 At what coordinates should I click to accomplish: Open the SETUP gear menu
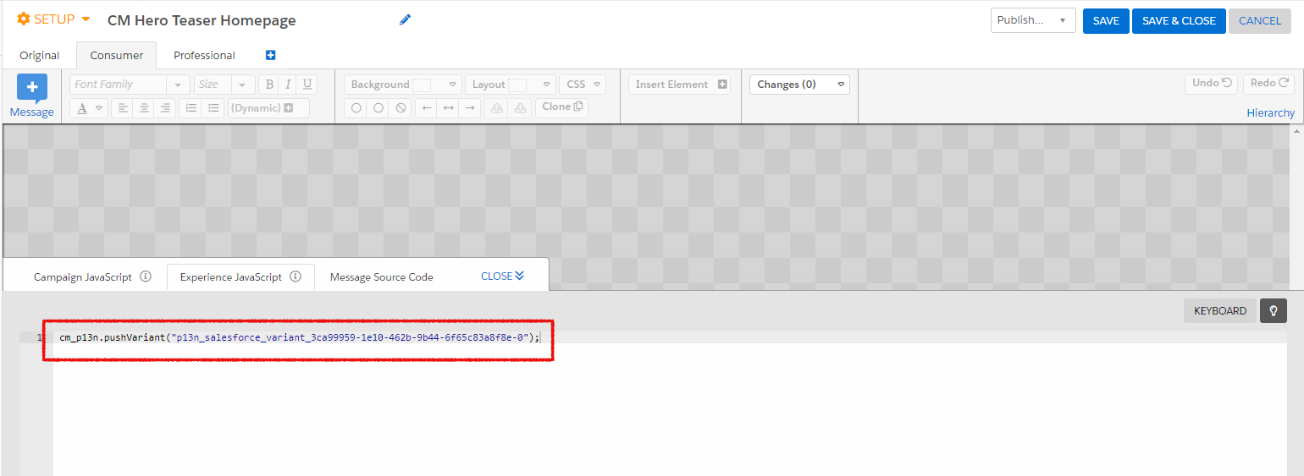click(x=53, y=19)
